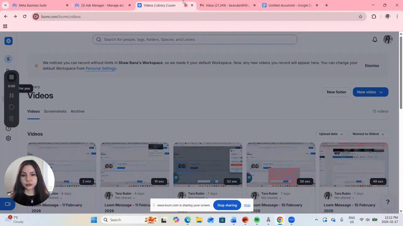This screenshot has width=403, height=226.
Task: Bookmark this page with the star icon
Action: point(360,16)
